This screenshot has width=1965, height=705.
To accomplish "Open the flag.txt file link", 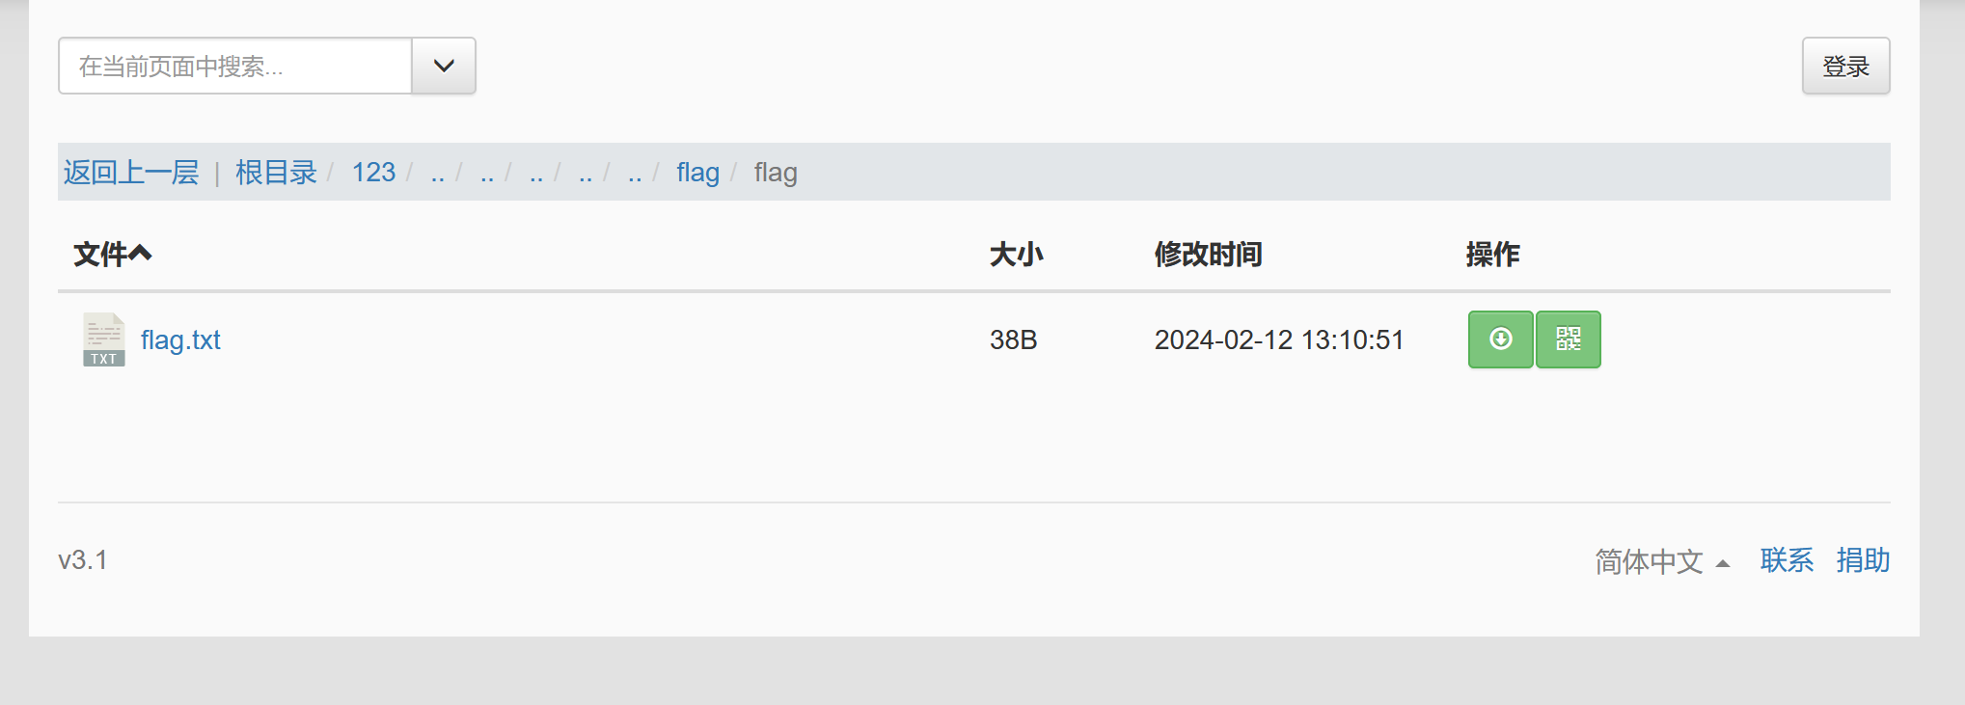I will 180,339.
